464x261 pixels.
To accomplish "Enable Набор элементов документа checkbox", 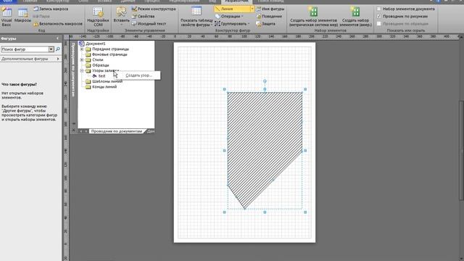I will click(x=378, y=9).
